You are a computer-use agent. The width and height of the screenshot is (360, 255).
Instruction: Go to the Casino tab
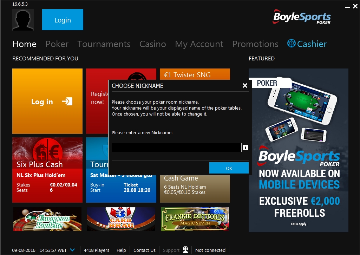tap(153, 44)
